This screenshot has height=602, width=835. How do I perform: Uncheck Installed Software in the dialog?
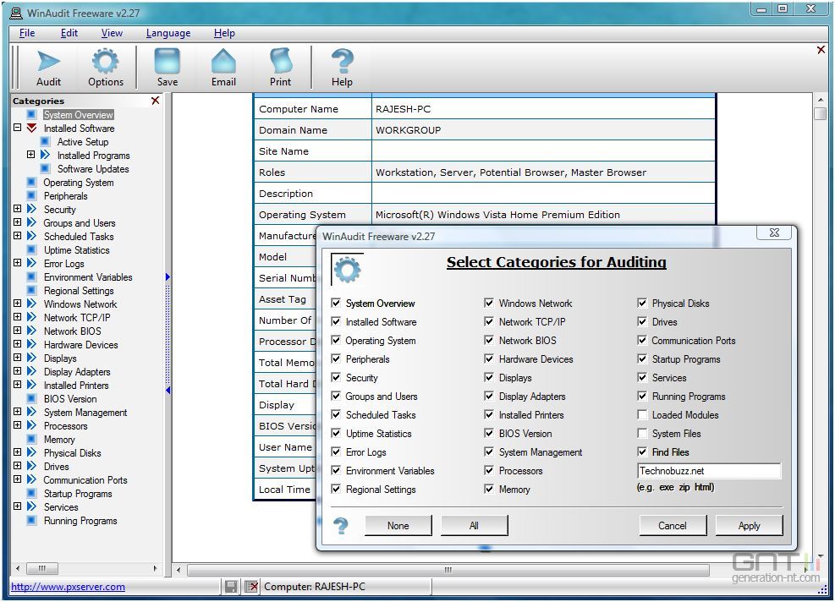(x=336, y=321)
